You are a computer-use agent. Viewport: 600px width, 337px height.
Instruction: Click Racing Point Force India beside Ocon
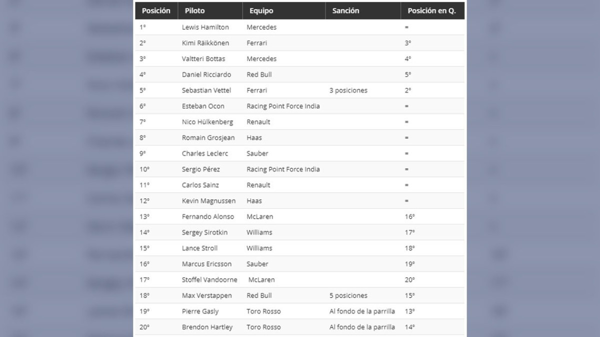click(x=283, y=106)
